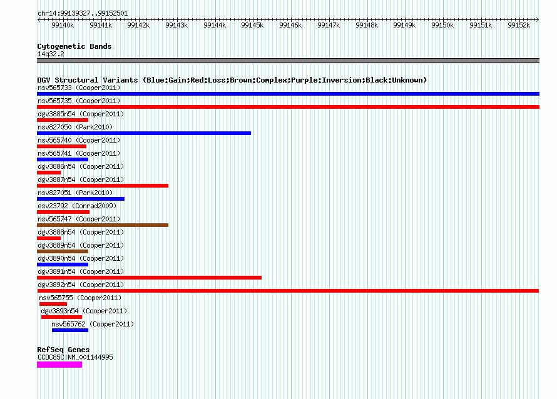Click the blue dgv3890n54 variant bar
The image size is (557, 399).
point(63,265)
